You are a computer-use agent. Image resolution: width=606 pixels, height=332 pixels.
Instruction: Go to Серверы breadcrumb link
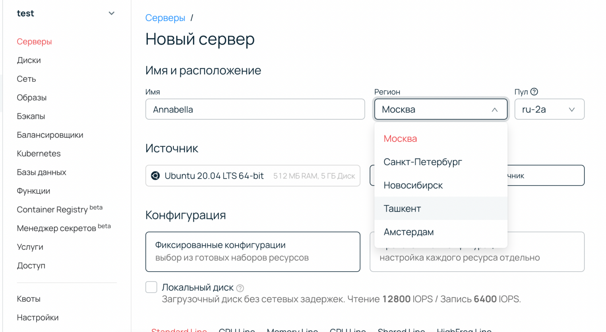point(165,18)
